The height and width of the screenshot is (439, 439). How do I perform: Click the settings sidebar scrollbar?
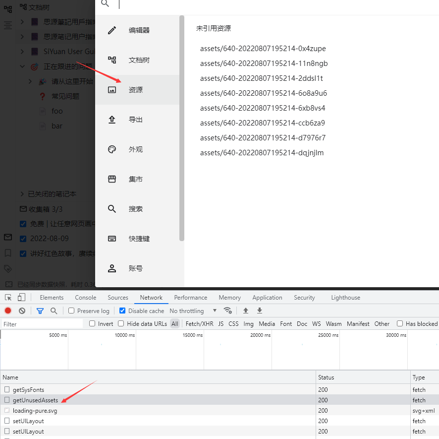click(x=182, y=128)
